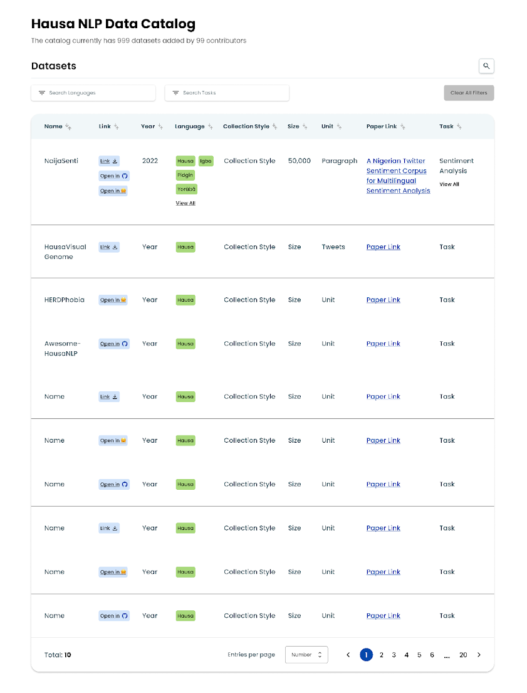Jump to page 20 using pagination
This screenshot has width=527, height=693.
click(x=463, y=654)
